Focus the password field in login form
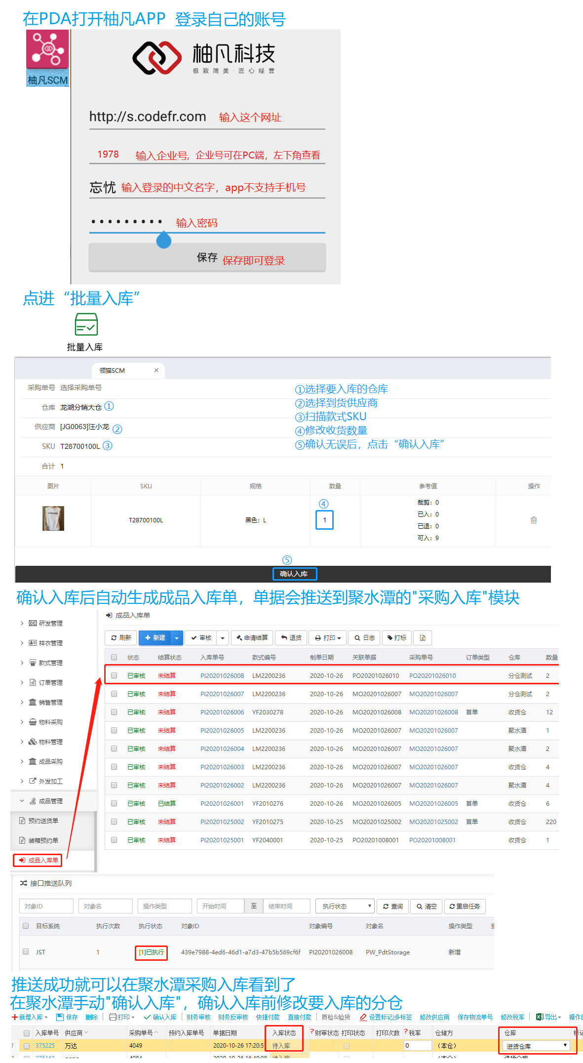583x1063 pixels. pos(207,222)
